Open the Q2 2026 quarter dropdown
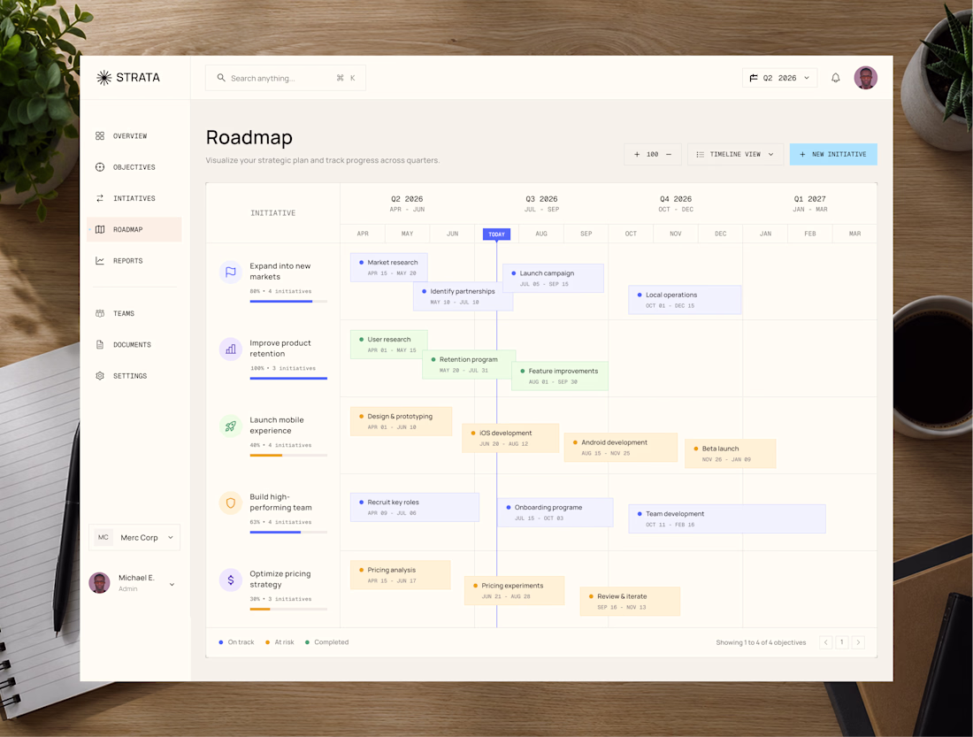Screen dimensions: 973x737 tap(779, 78)
